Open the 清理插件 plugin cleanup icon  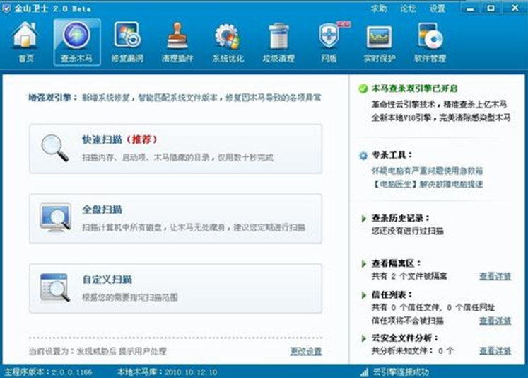pos(177,42)
